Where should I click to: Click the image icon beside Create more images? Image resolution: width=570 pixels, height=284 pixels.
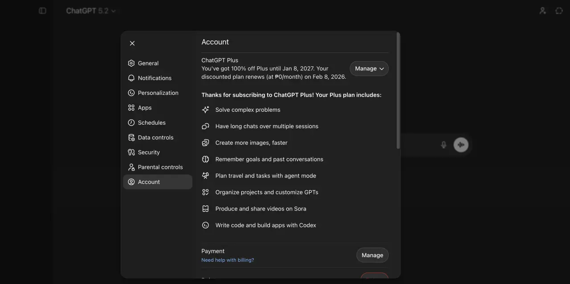point(205,142)
